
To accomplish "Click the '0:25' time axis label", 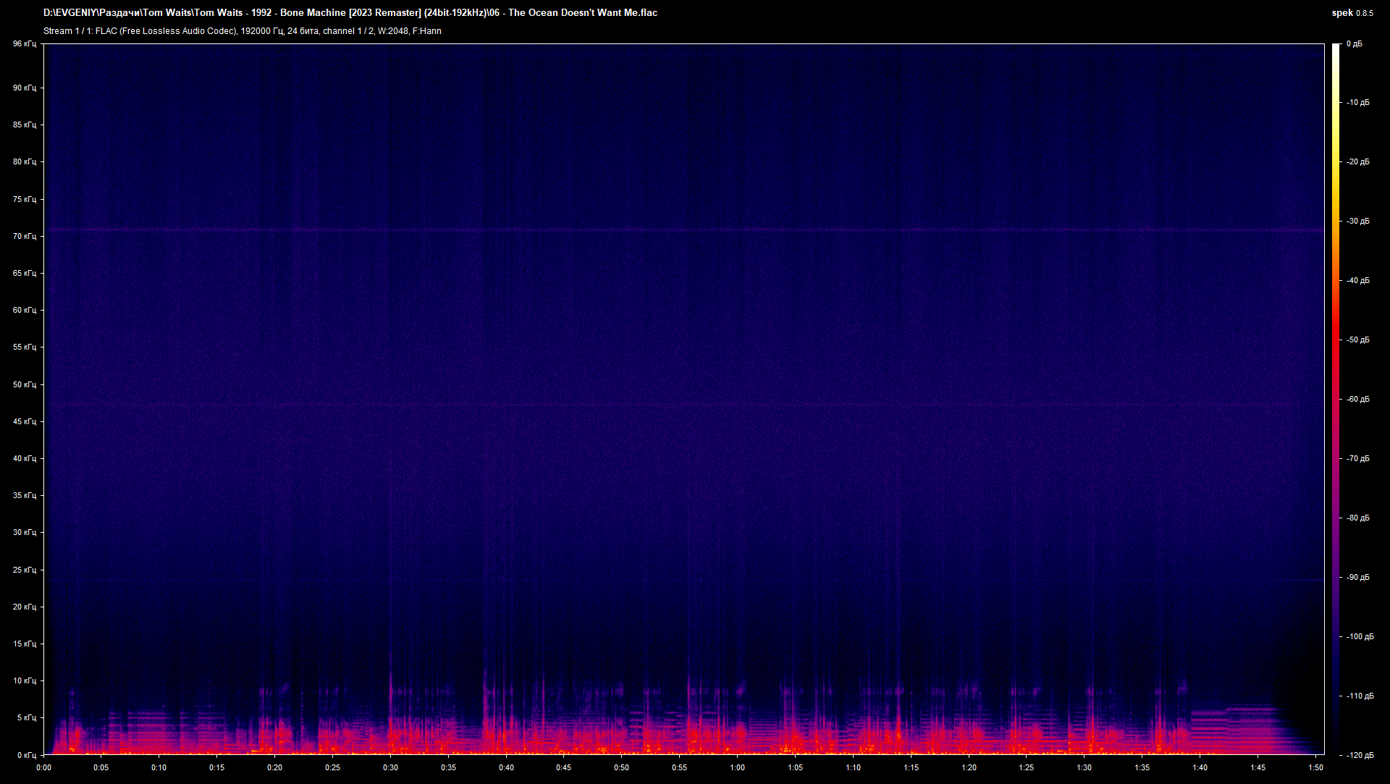I will [332, 768].
